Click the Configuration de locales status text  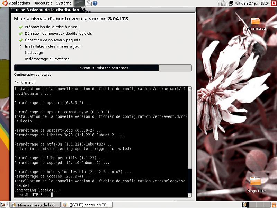pos(33,75)
